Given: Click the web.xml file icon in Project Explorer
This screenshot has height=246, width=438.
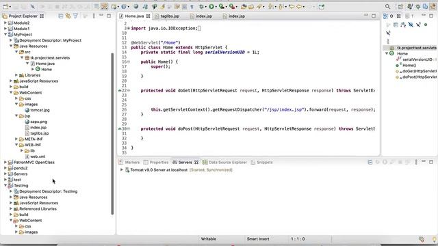Looking at the screenshot, I should click(27, 156).
